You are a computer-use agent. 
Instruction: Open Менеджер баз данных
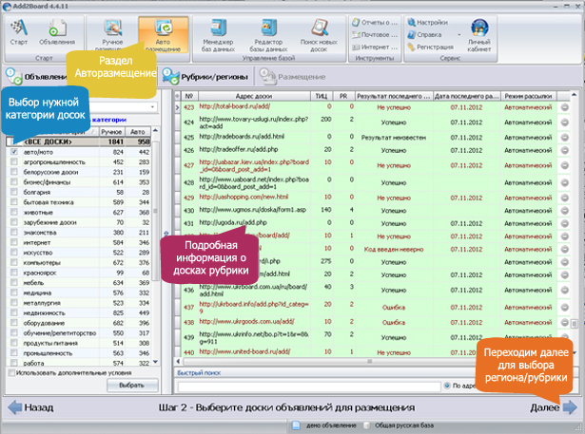pyautogui.click(x=218, y=34)
